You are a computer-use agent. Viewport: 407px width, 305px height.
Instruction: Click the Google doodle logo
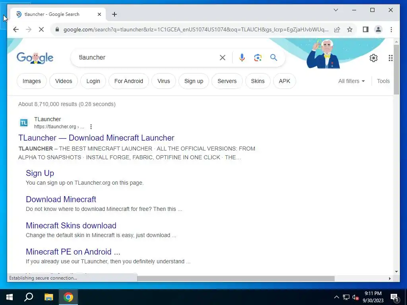[x=35, y=58]
